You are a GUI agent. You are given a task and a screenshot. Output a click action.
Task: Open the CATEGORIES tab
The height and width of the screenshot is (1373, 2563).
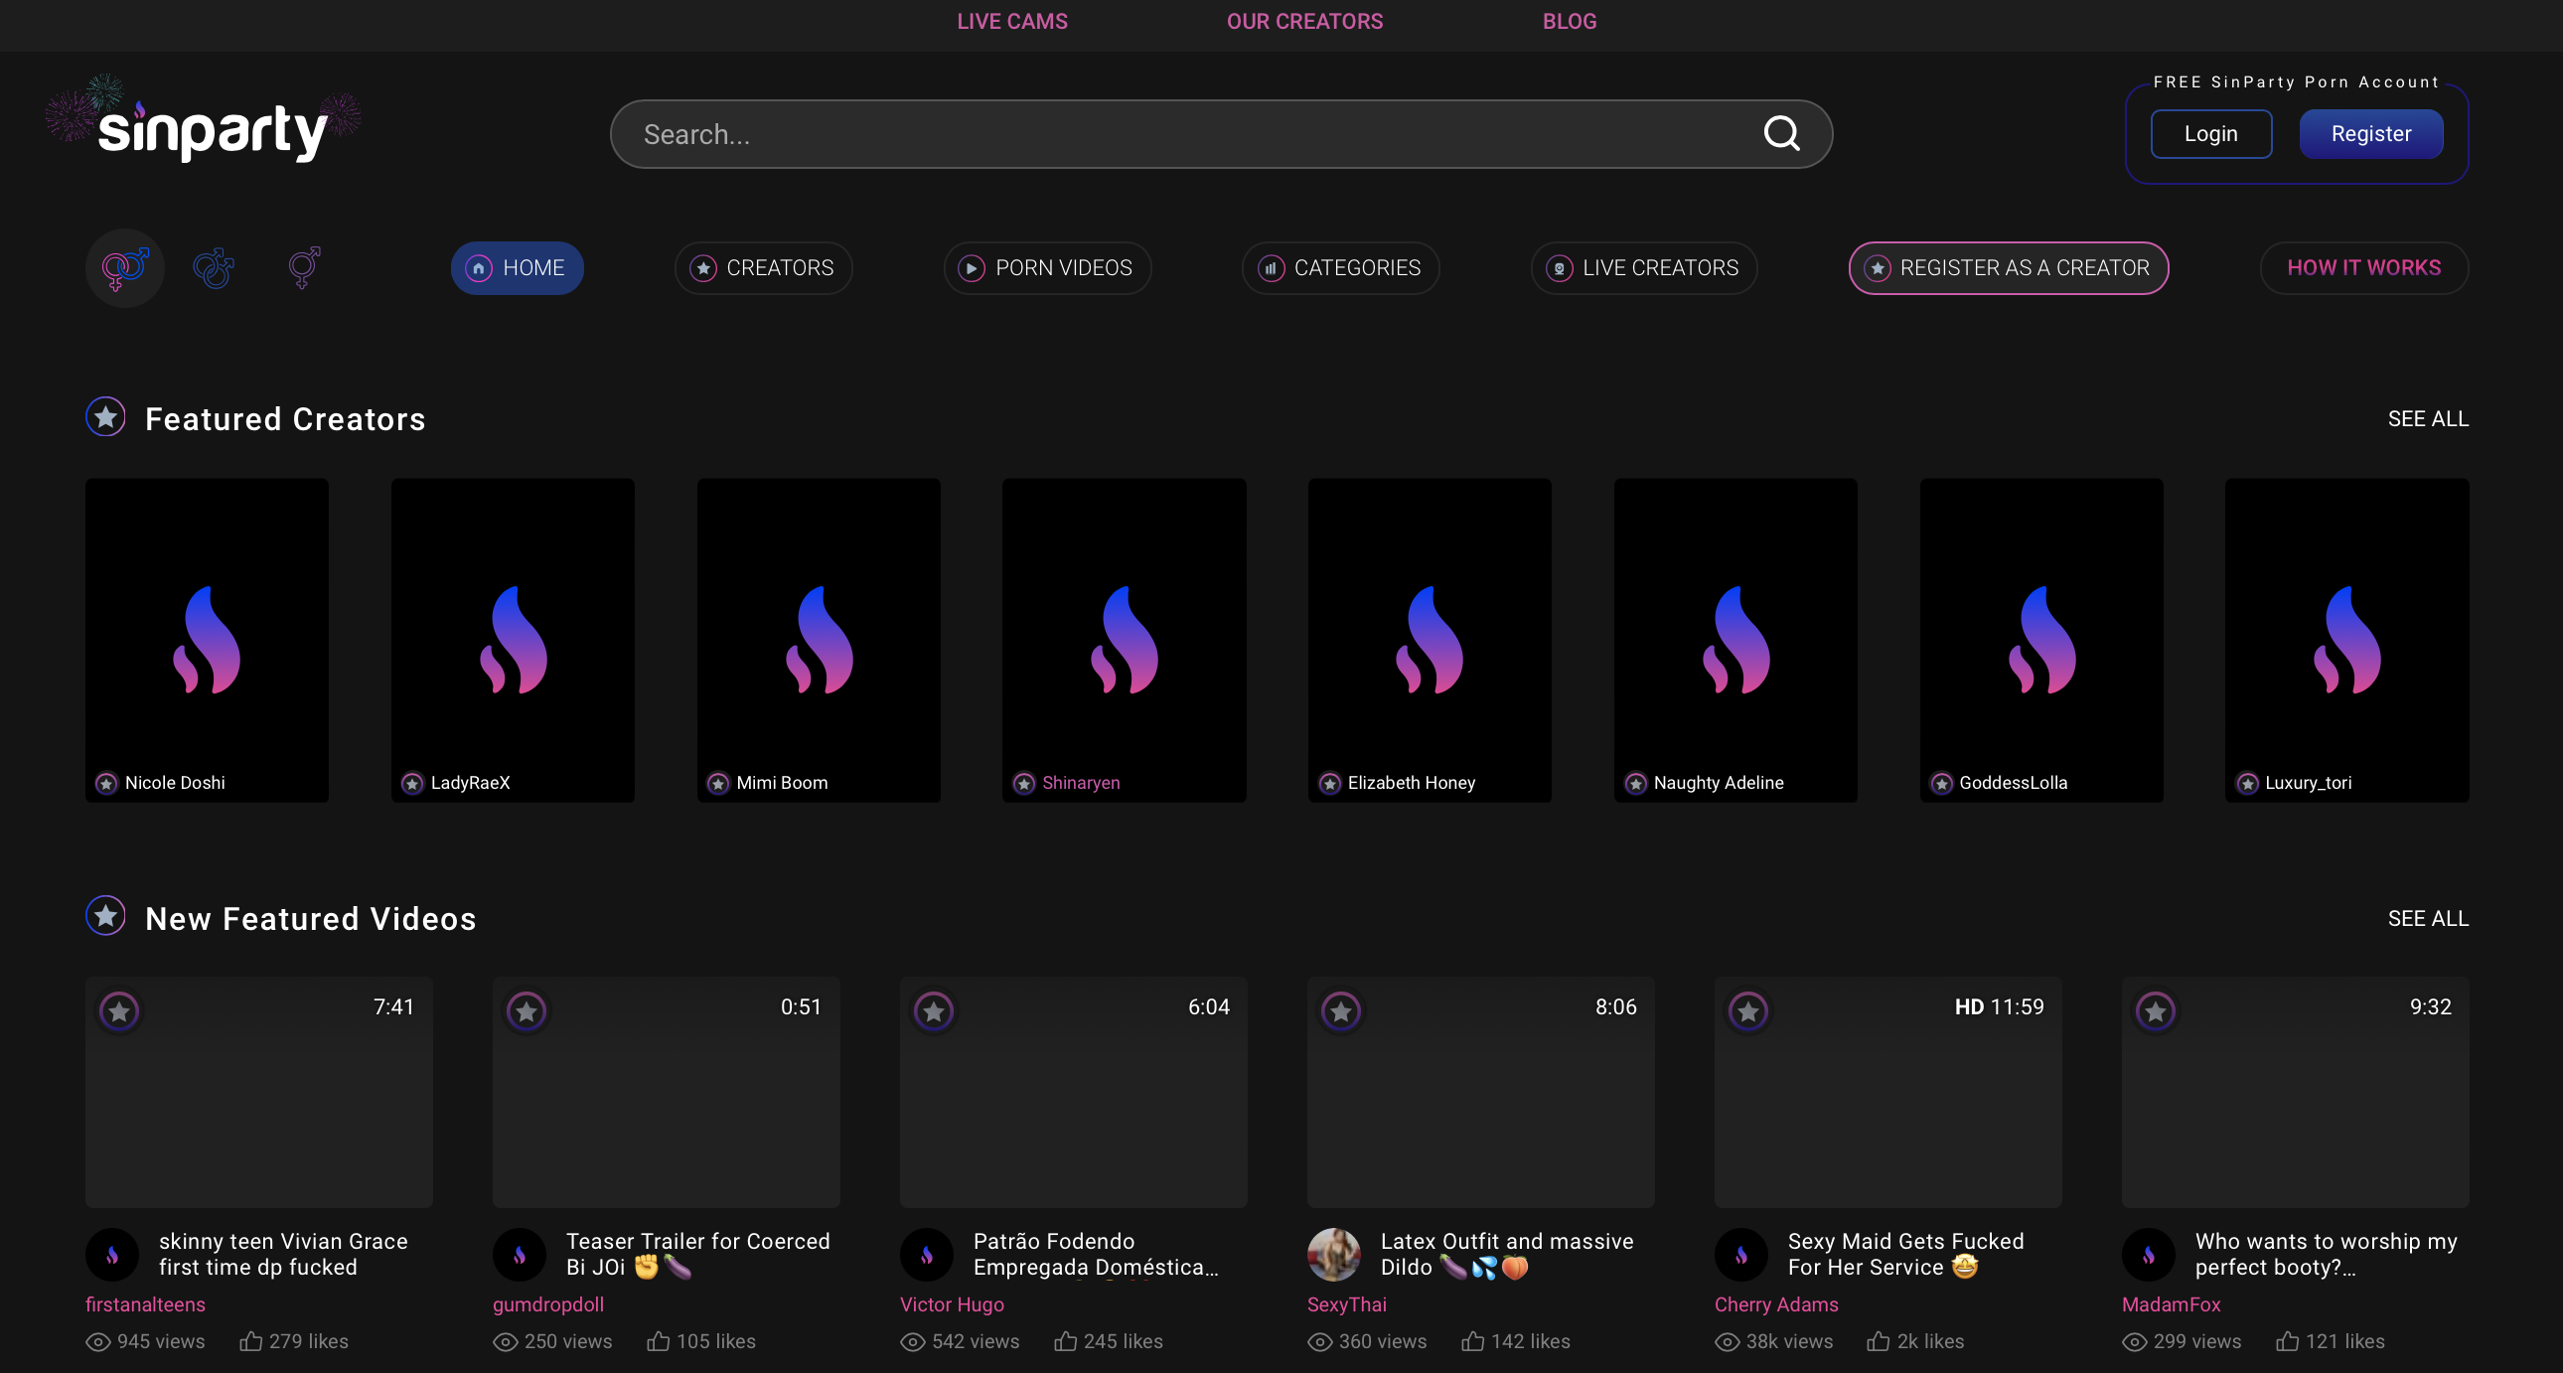1340,267
